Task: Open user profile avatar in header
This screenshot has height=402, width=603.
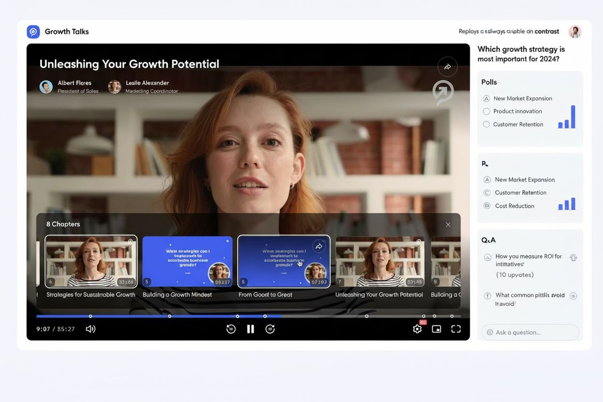Action: (574, 32)
